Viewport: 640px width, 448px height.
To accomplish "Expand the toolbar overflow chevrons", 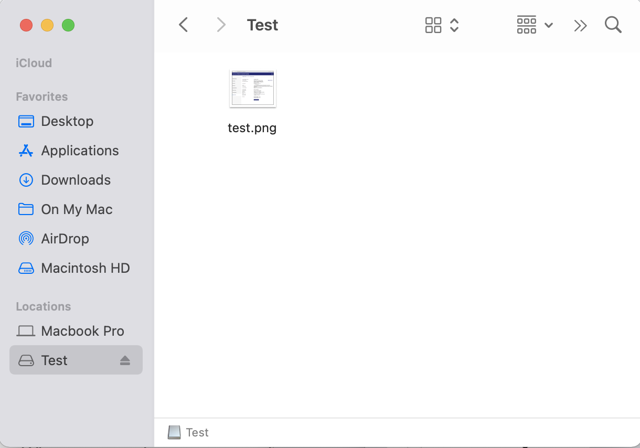I will coord(580,25).
